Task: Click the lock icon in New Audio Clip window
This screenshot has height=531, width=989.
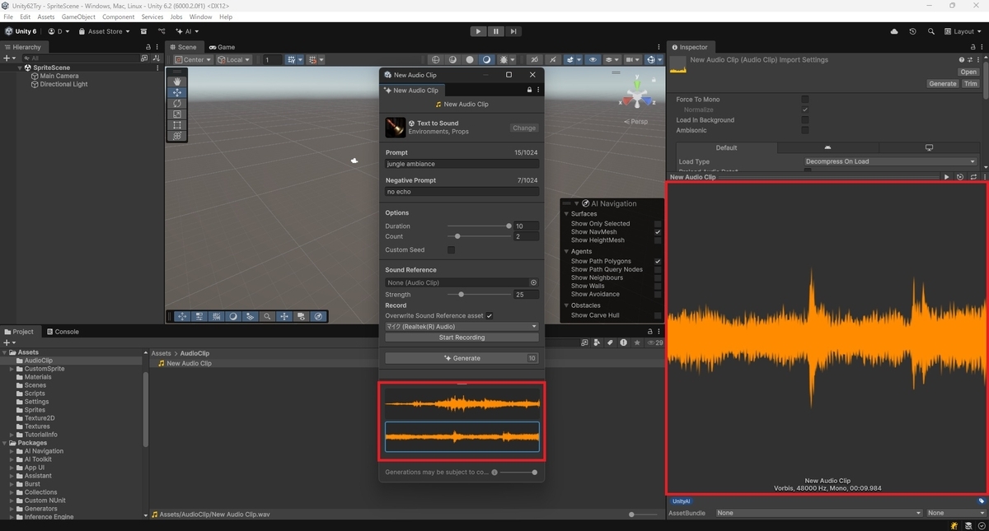Action: (529, 90)
